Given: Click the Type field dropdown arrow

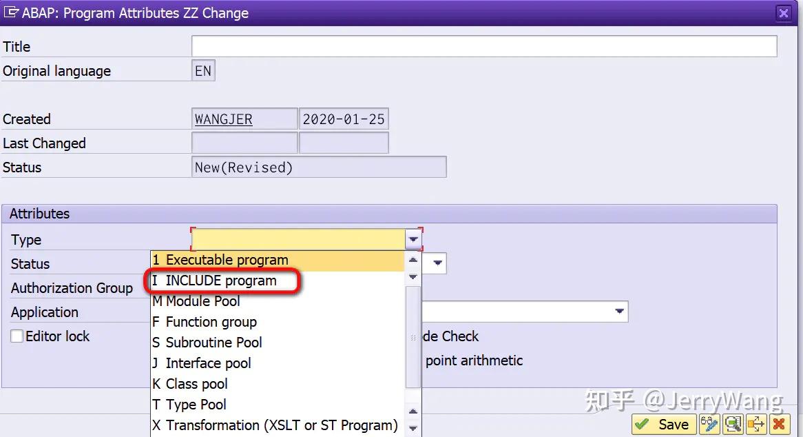Looking at the screenshot, I should 413,239.
